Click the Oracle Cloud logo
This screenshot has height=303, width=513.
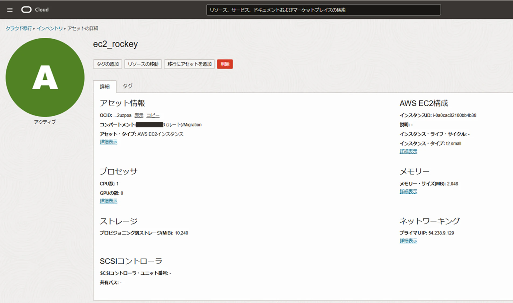(x=35, y=10)
